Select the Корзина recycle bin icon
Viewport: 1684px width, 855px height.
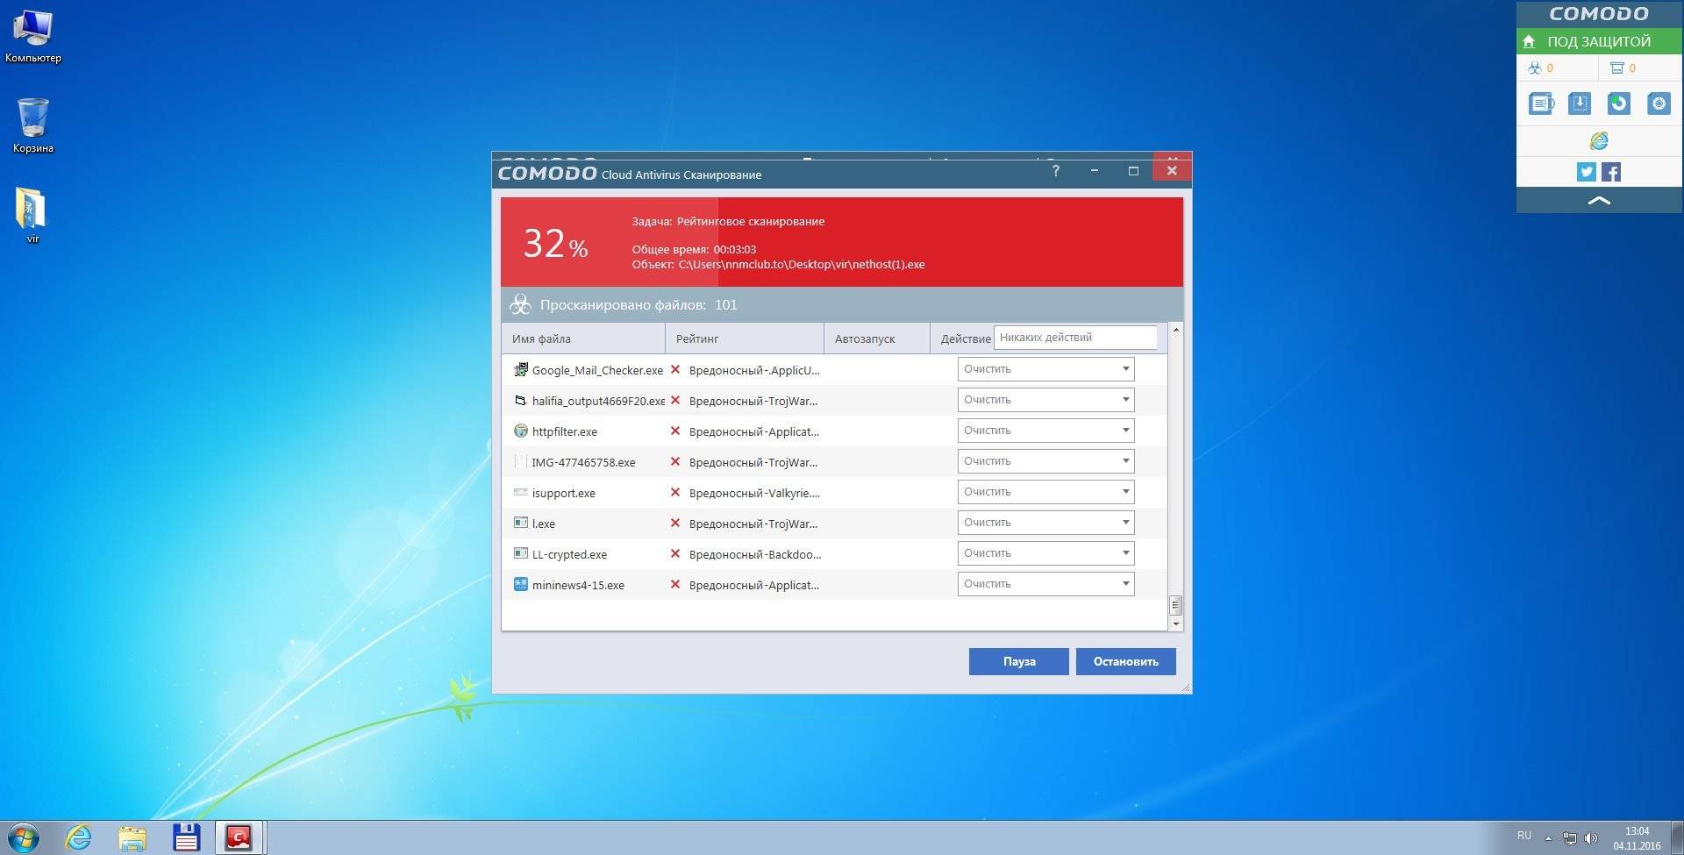[x=33, y=125]
